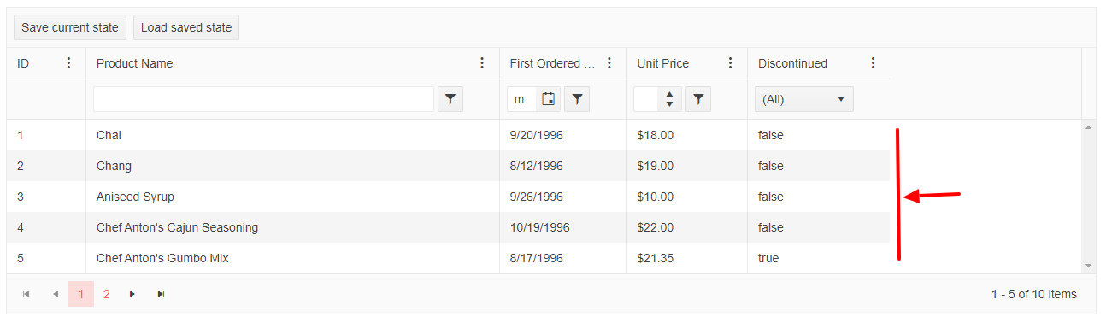The width and height of the screenshot is (1106, 323).
Task: Click the grid scrollbar down arrow
Action: [x=1089, y=266]
